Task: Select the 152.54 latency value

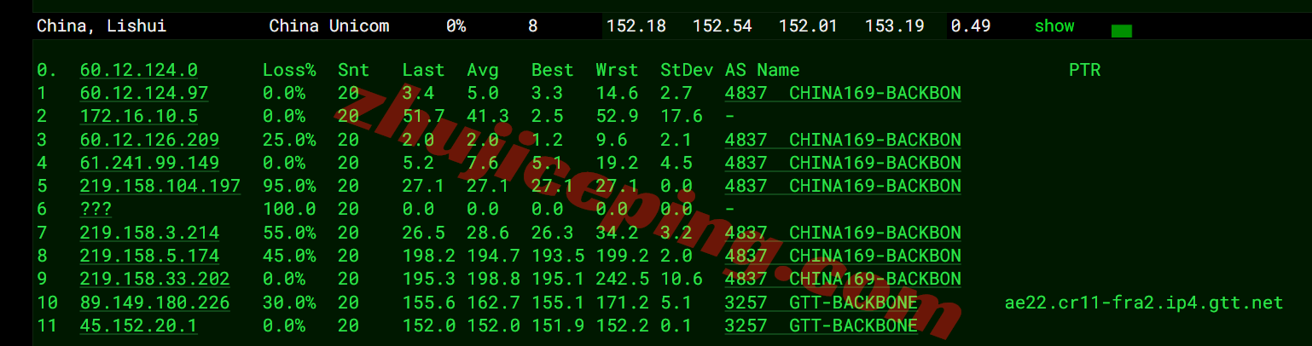Action: click(x=723, y=26)
